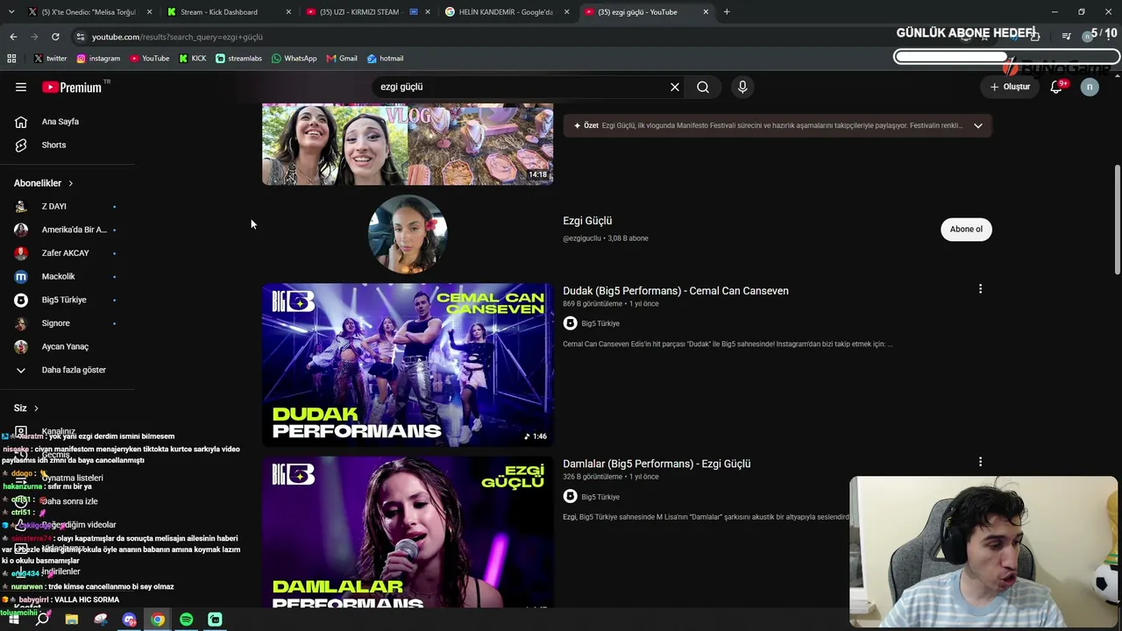
Task: Subscribe with the Abone ol button
Action: pos(966,230)
